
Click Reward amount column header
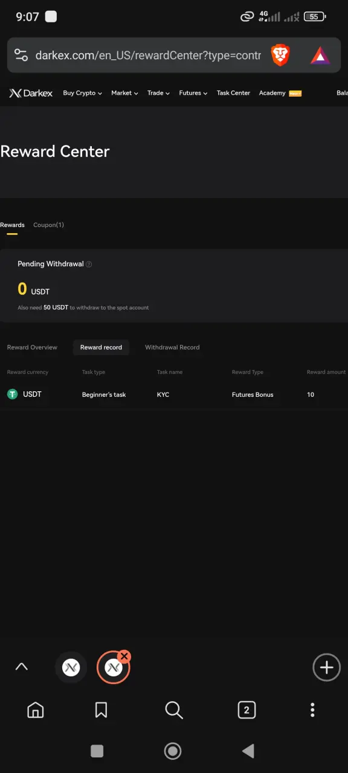click(326, 373)
